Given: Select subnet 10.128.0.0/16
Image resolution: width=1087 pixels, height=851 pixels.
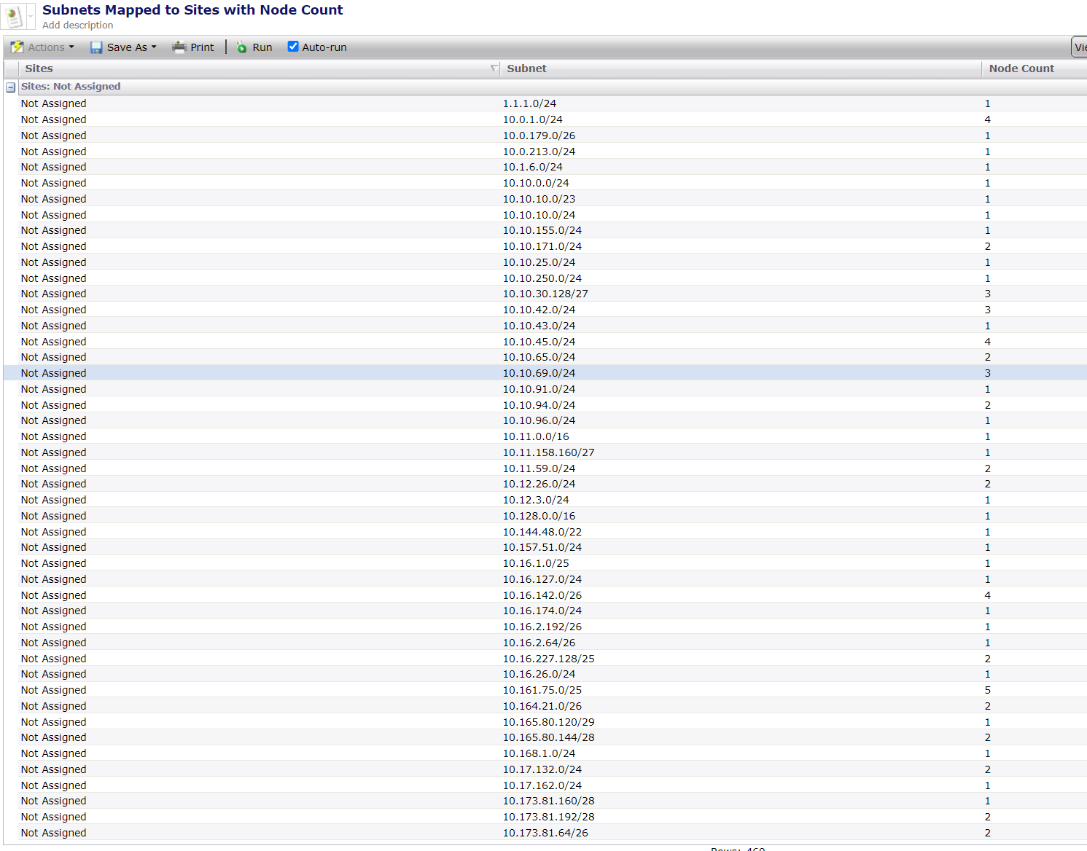Looking at the screenshot, I should point(539,516).
